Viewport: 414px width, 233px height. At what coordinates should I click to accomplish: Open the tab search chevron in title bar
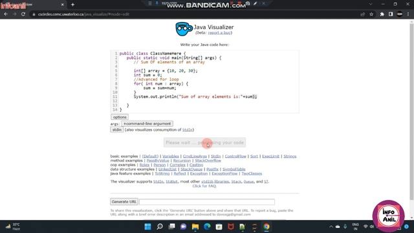click(x=371, y=5)
